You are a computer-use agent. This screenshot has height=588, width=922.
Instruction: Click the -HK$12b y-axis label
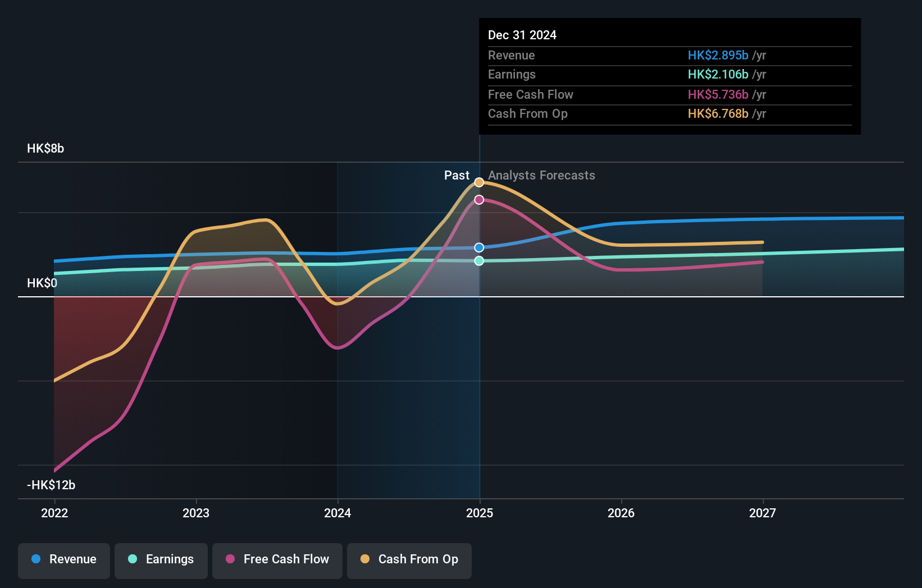click(x=51, y=485)
